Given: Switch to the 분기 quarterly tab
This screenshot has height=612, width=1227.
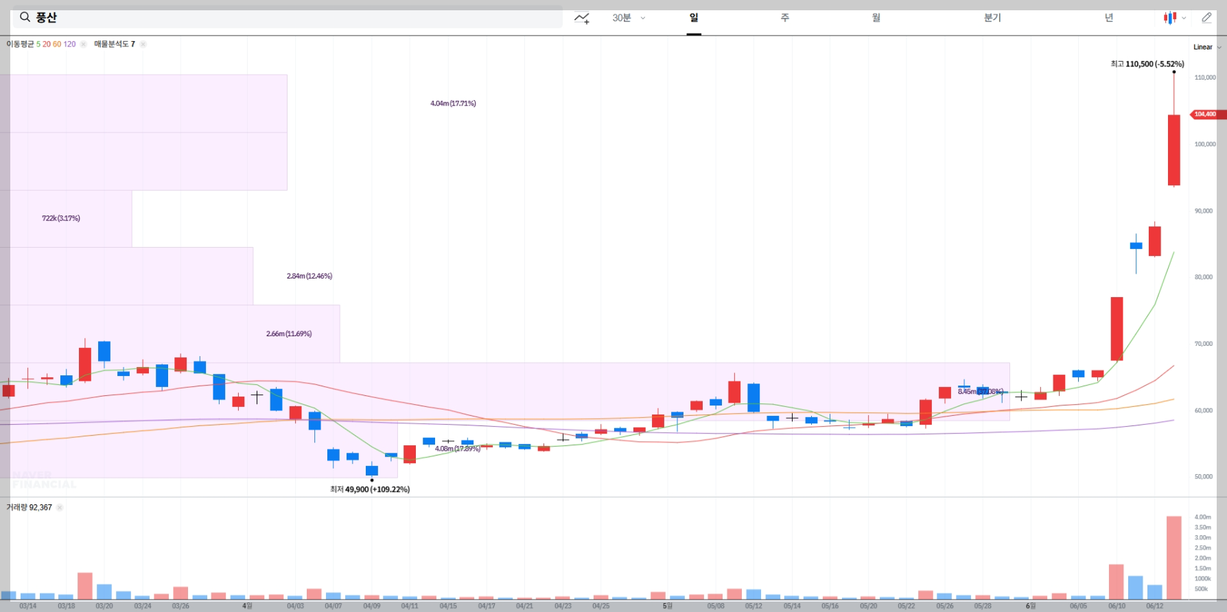Looking at the screenshot, I should tap(992, 18).
